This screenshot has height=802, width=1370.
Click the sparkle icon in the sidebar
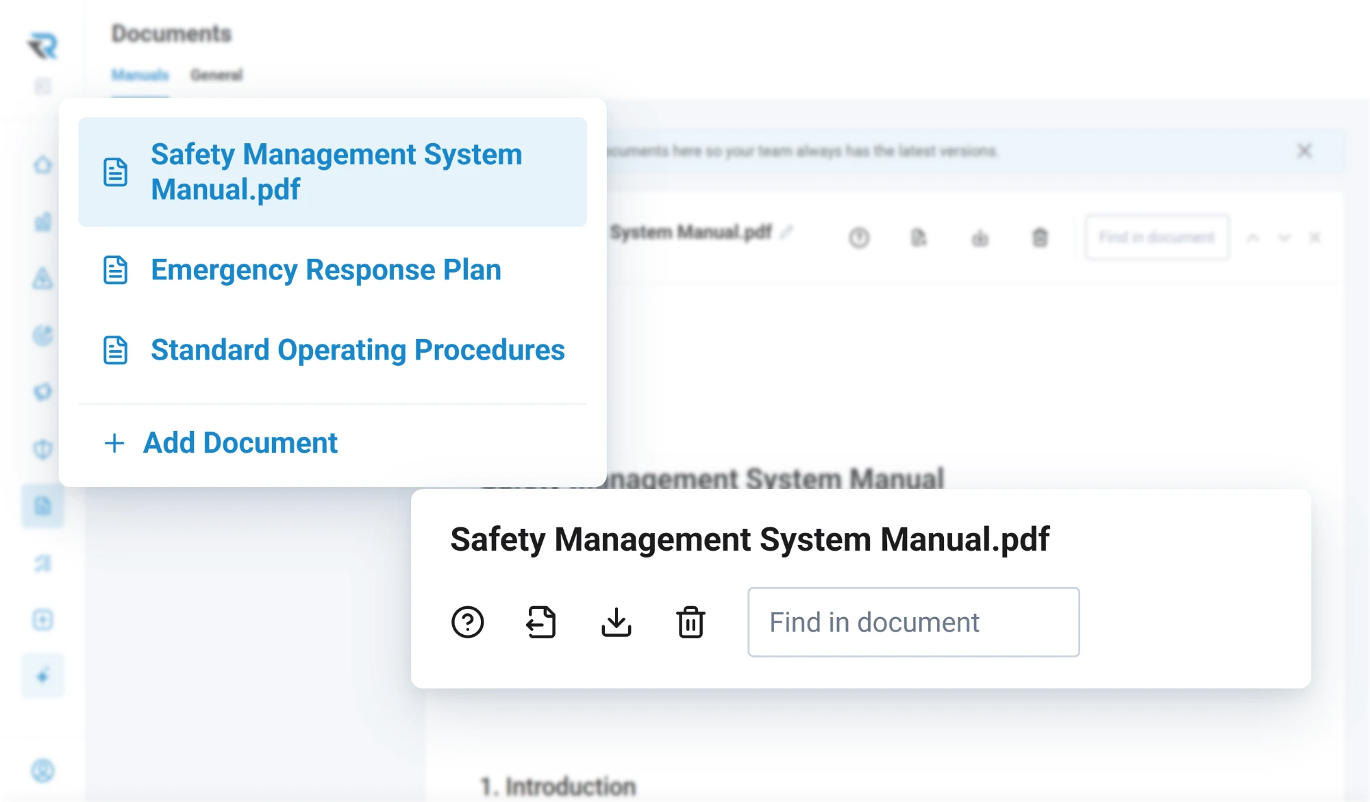42,676
